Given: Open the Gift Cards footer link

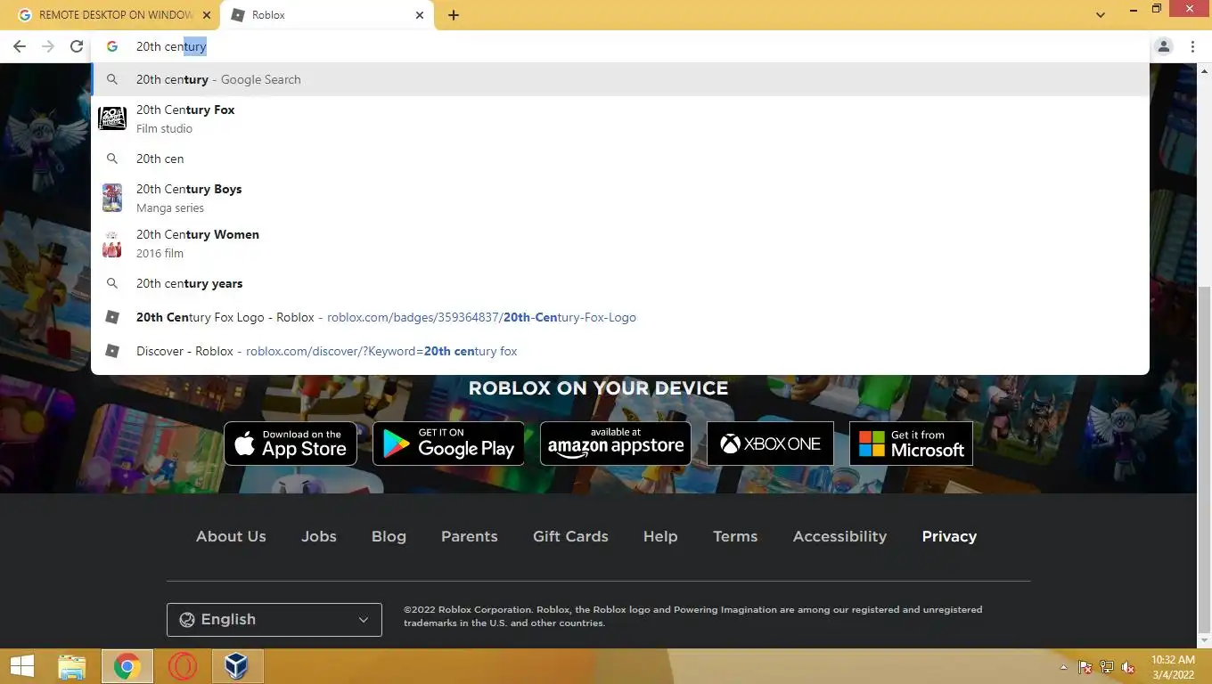Looking at the screenshot, I should pos(570,536).
